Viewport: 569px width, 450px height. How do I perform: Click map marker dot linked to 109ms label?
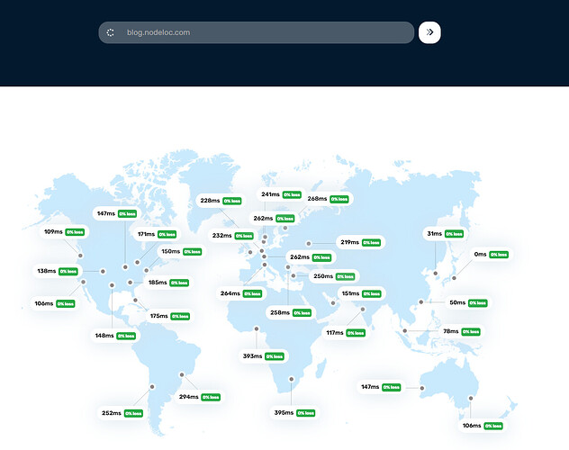click(80, 256)
